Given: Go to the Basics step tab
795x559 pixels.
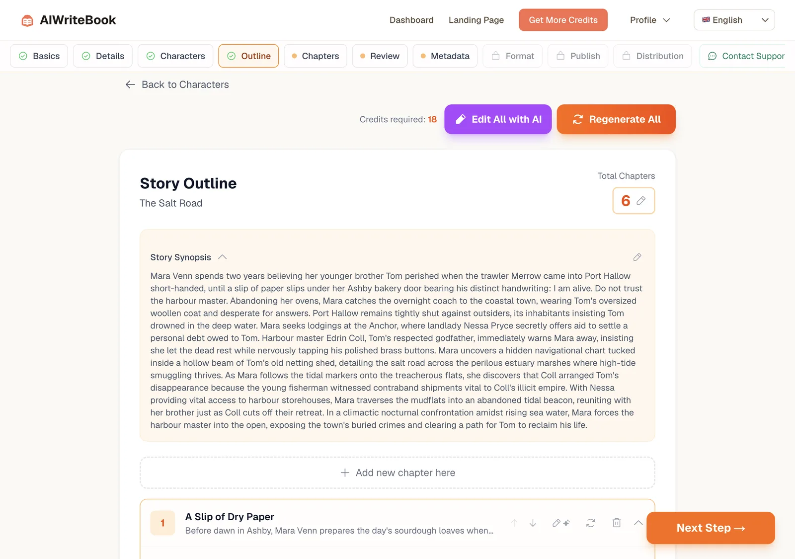Looking at the screenshot, I should (39, 56).
